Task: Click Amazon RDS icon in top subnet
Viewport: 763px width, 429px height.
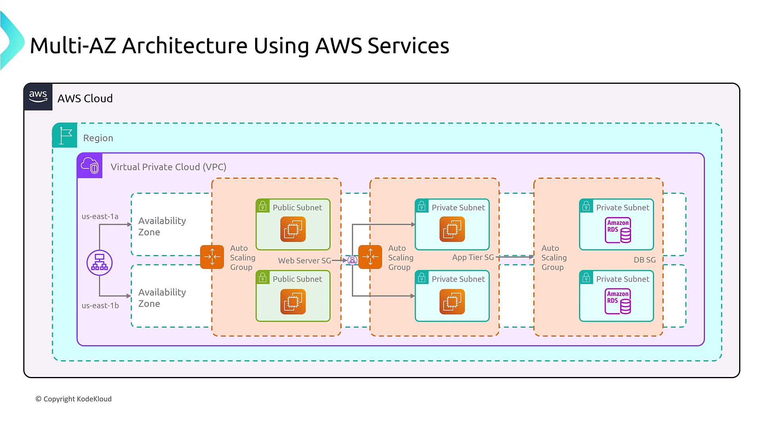Action: tap(618, 230)
